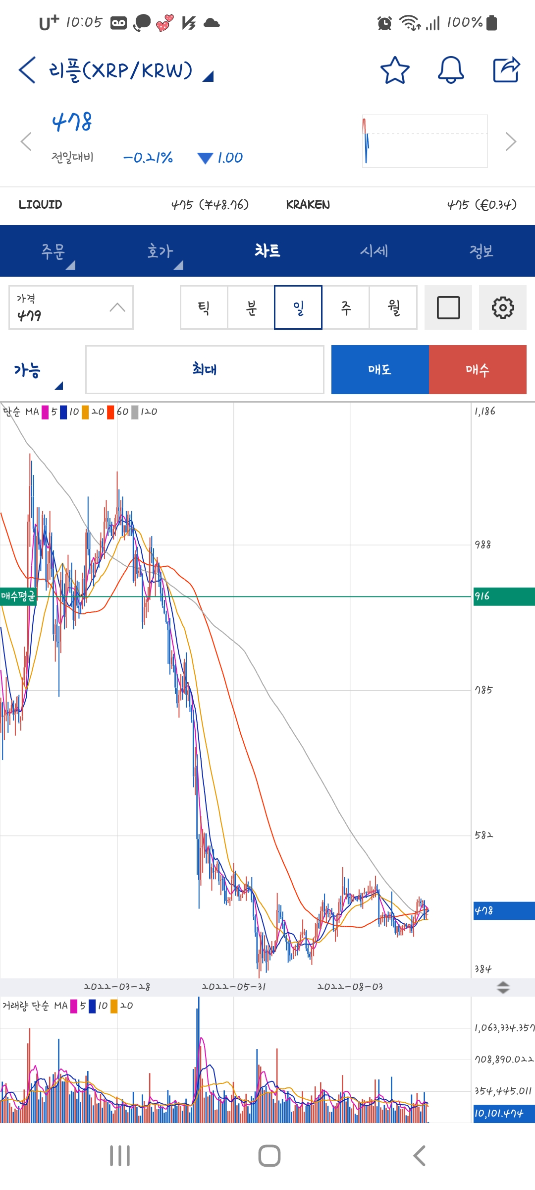535x1190 pixels.
Task: Tap the blue 478 current price marker
Action: click(x=504, y=911)
